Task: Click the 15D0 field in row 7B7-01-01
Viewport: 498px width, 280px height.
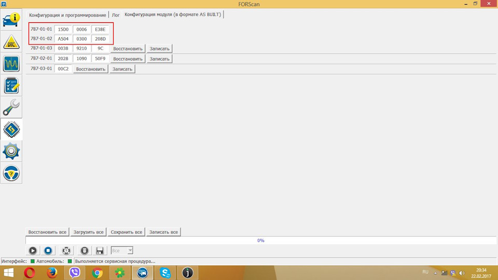Action: [63, 29]
